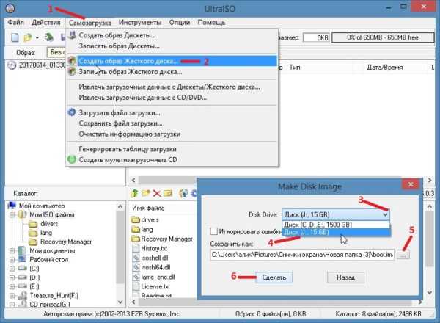Choose Сохранить файл загрузки menu entry

coord(172,123)
